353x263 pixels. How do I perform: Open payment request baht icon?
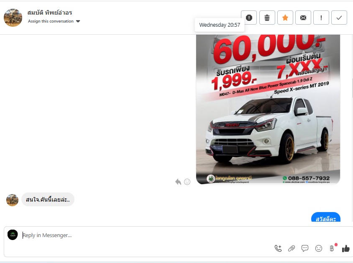(332, 248)
